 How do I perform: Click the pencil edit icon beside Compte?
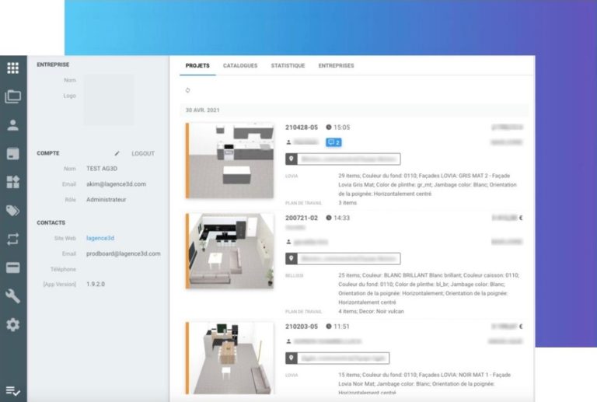[117, 154]
